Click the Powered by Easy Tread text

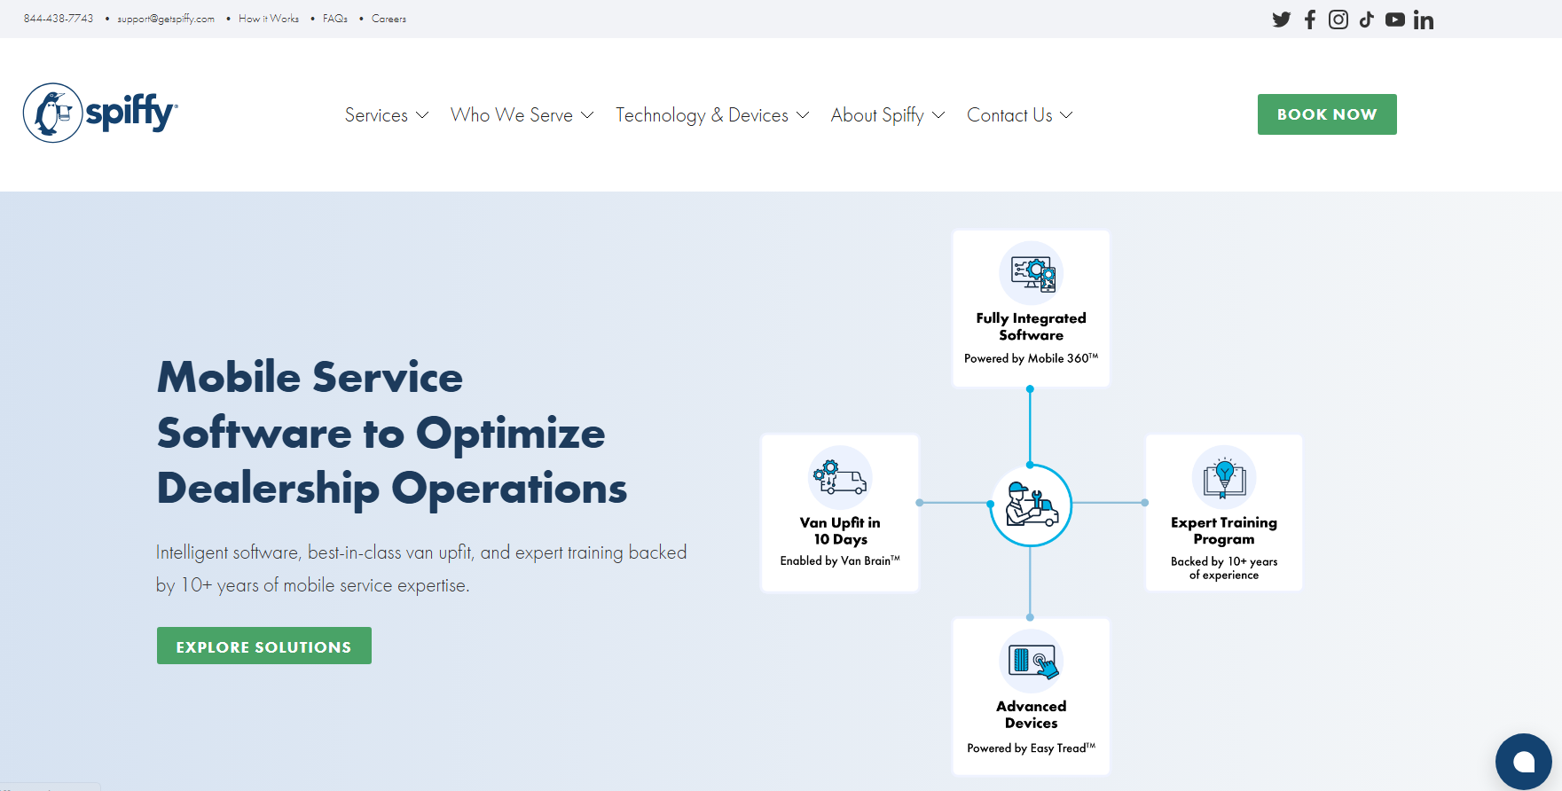tap(1032, 748)
